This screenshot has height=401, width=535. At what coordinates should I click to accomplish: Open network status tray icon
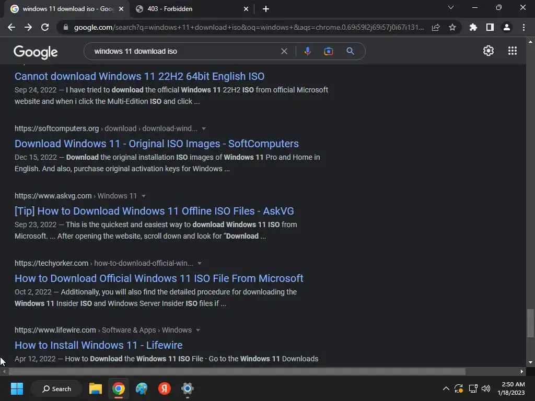pyautogui.click(x=473, y=388)
